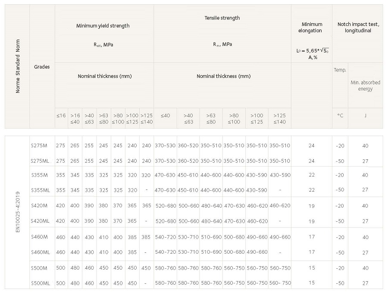
Task: Select the EN10025-4:2019 standard label
Action: point(18,212)
